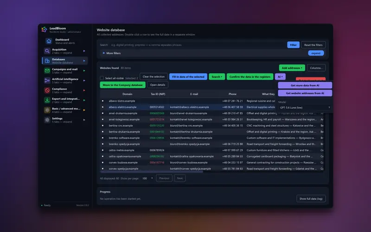
Task: Select the Databases sidebar icon
Action: point(47,61)
